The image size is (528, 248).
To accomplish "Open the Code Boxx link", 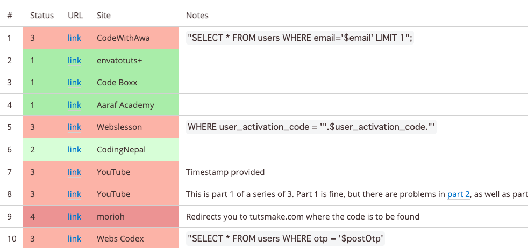I will click(x=74, y=82).
